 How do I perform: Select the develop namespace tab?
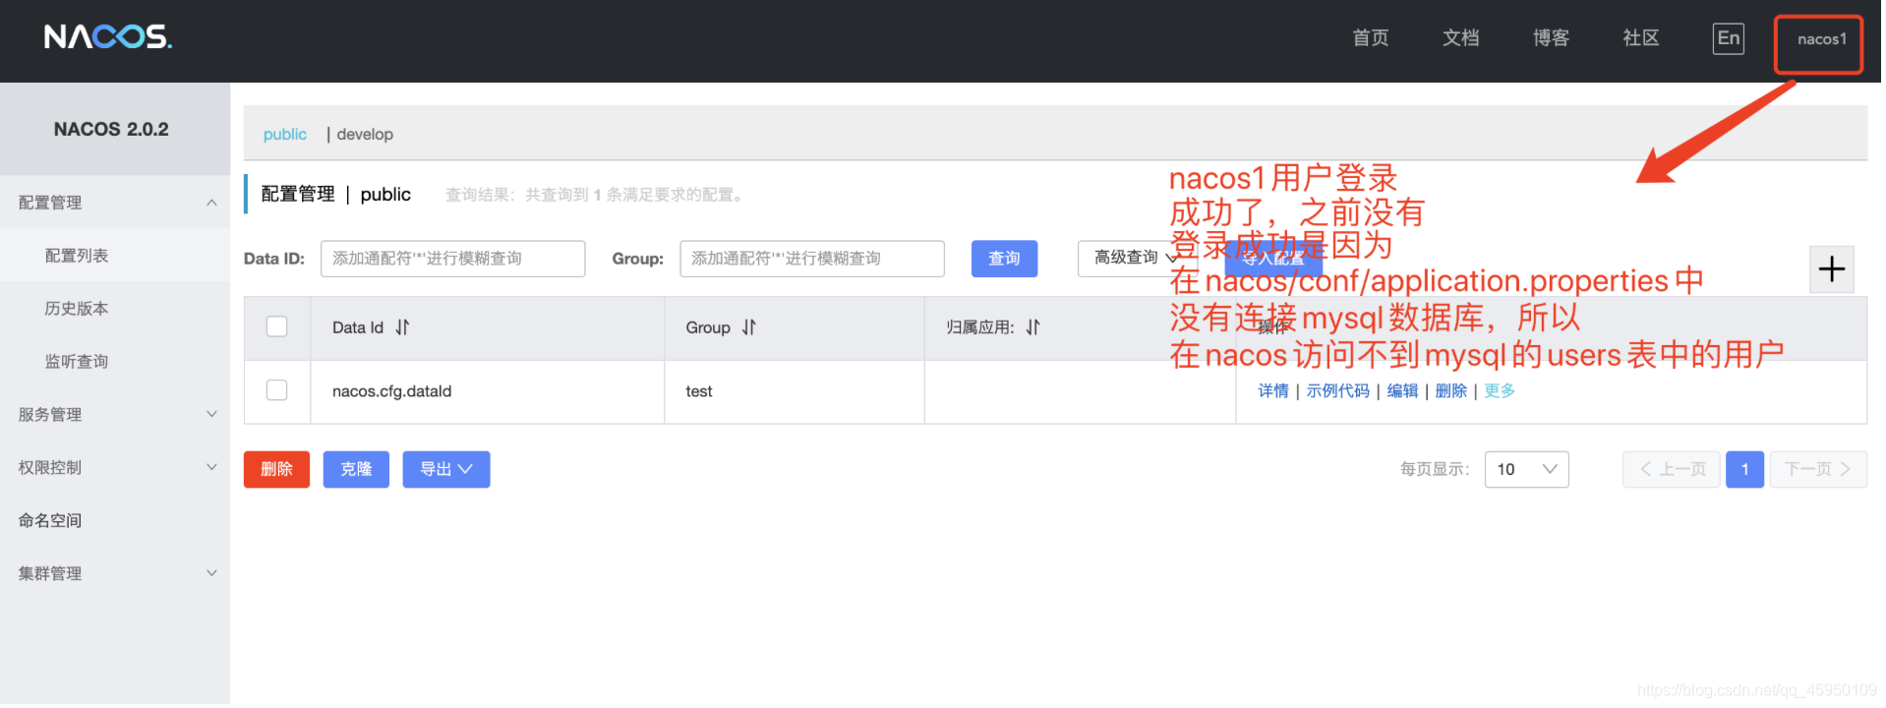coord(365,134)
